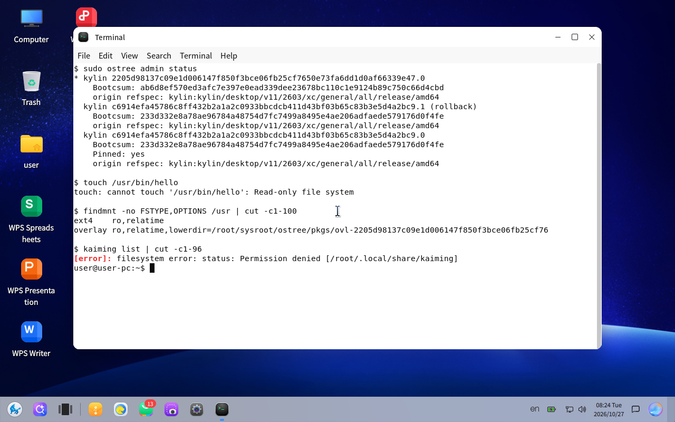Launch the blue and yellow browser taskbar icon
Viewport: 675px width, 422px height.
point(121,409)
